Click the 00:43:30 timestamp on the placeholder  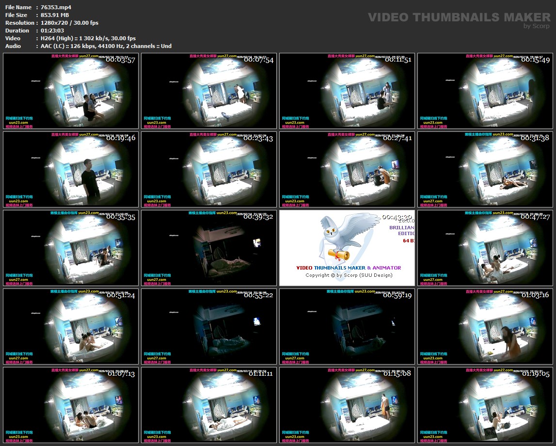pyautogui.click(x=397, y=217)
